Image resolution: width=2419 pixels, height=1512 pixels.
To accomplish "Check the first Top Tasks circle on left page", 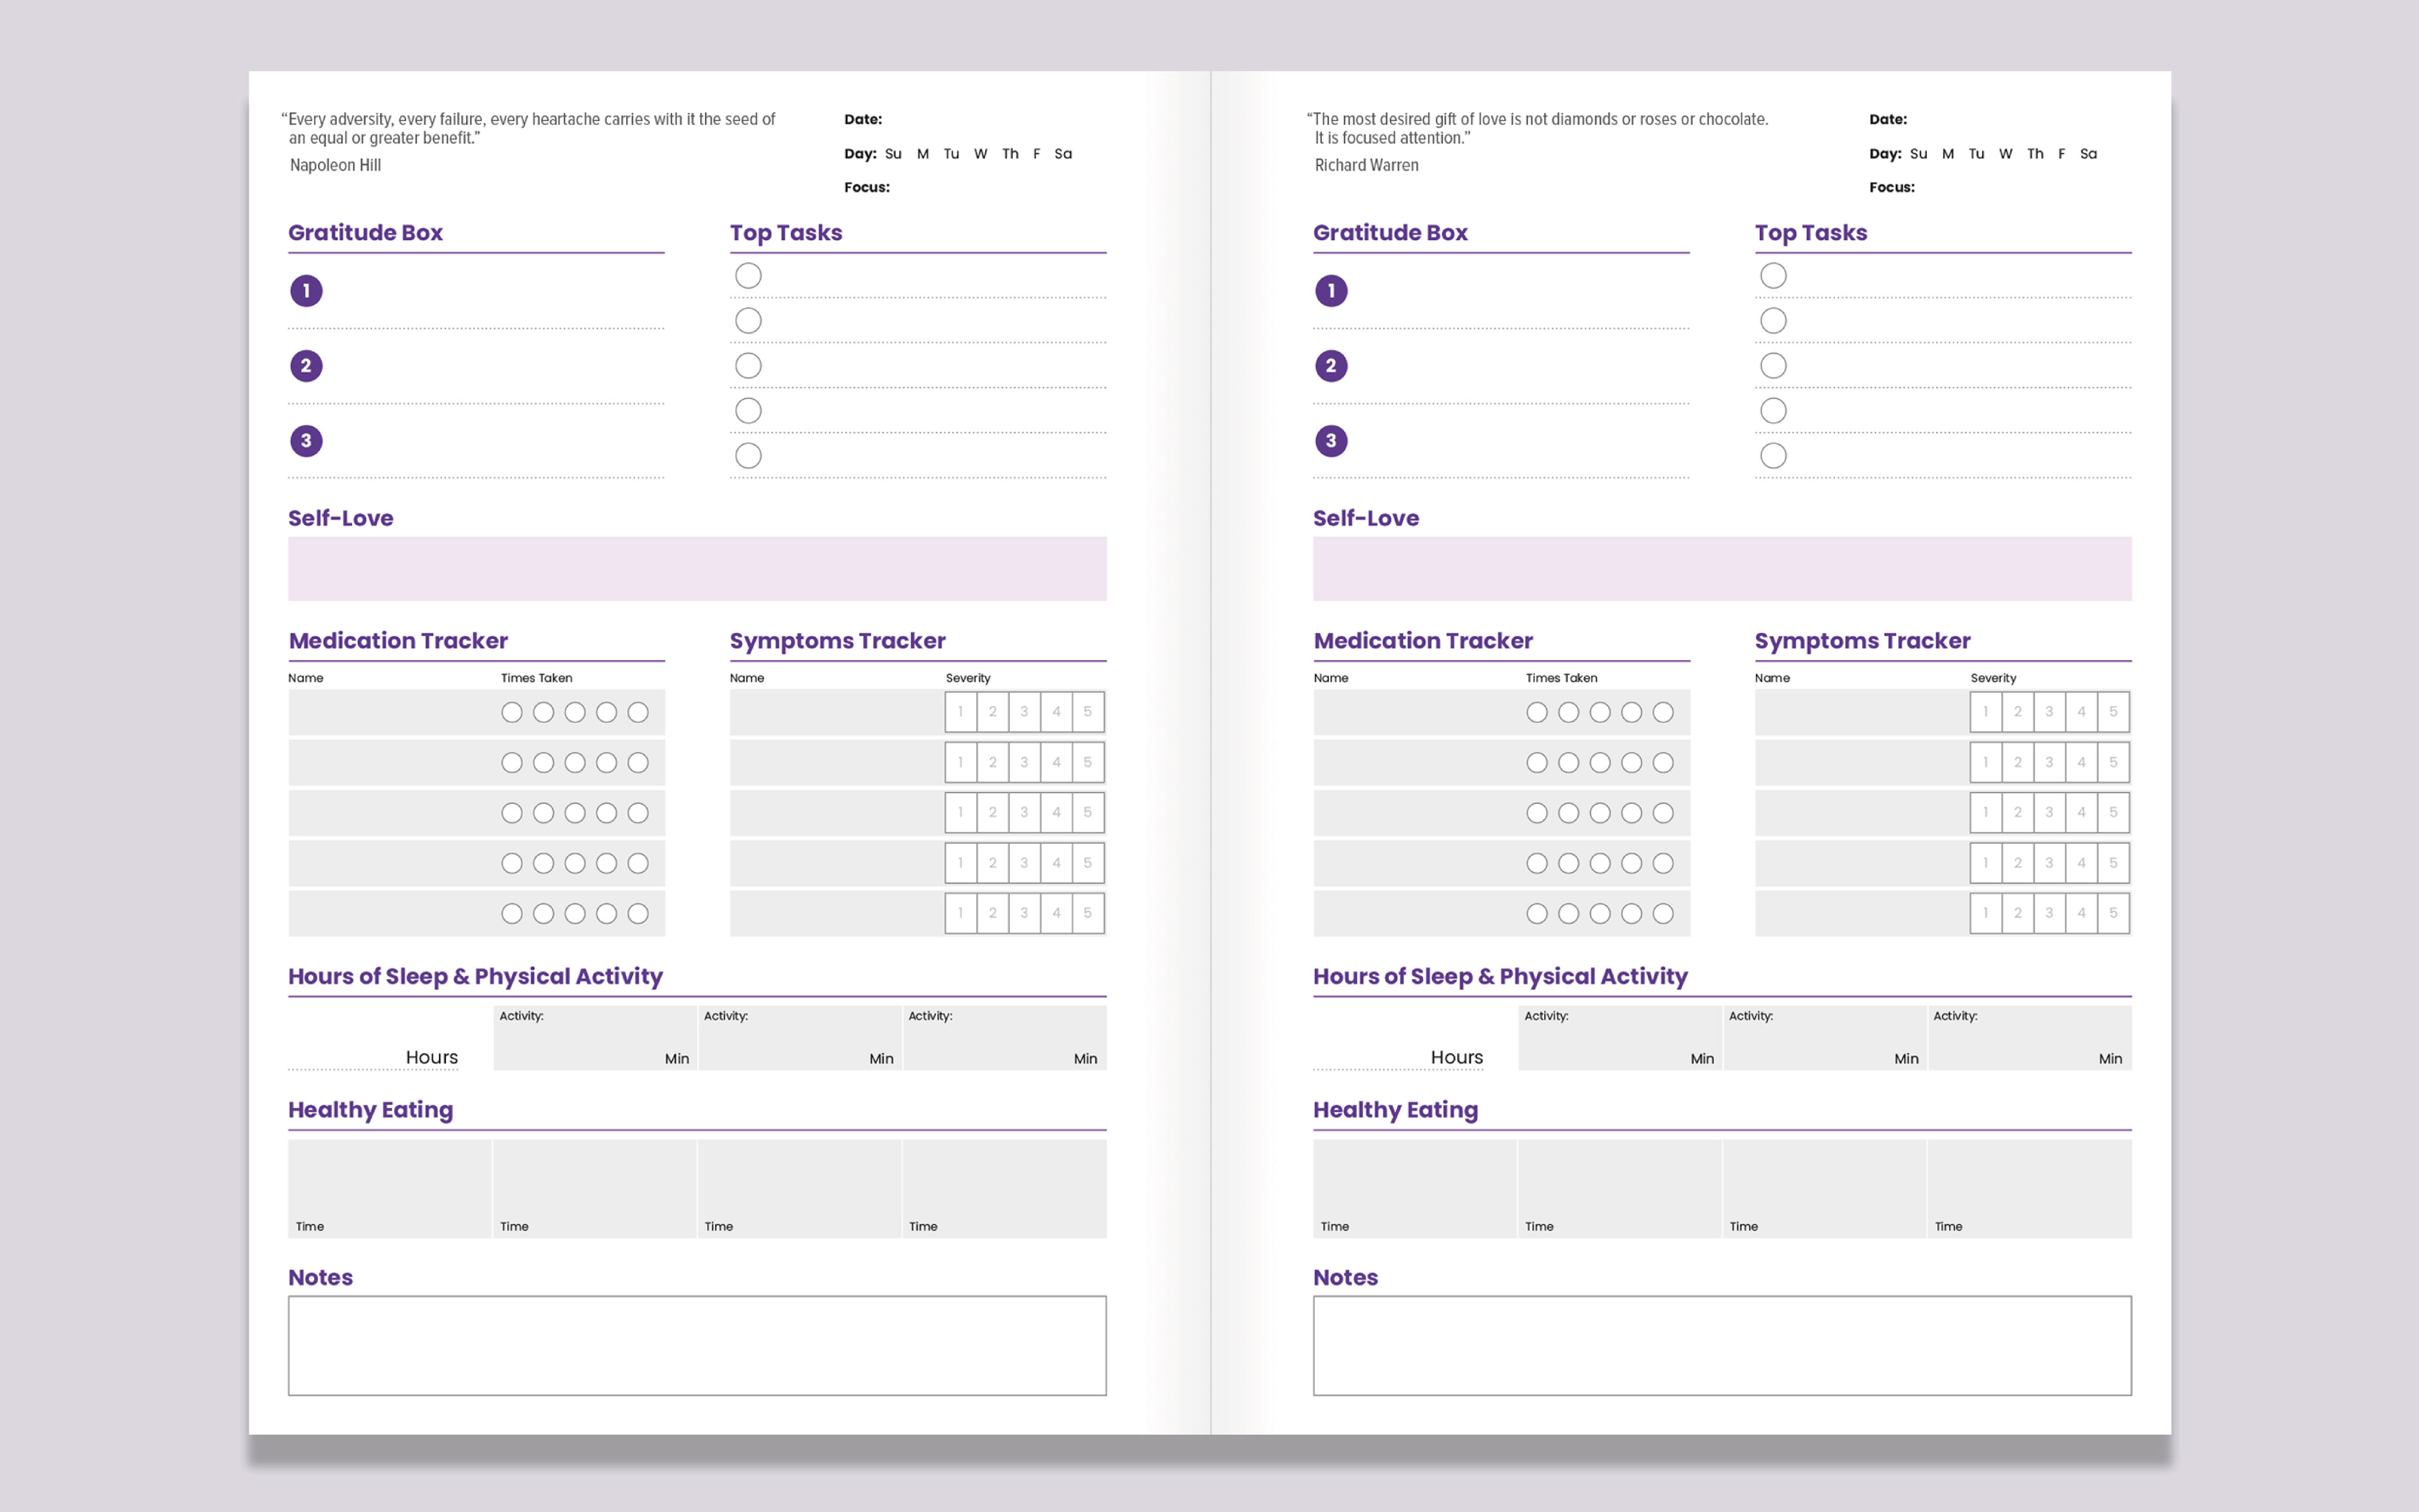I will [x=748, y=276].
